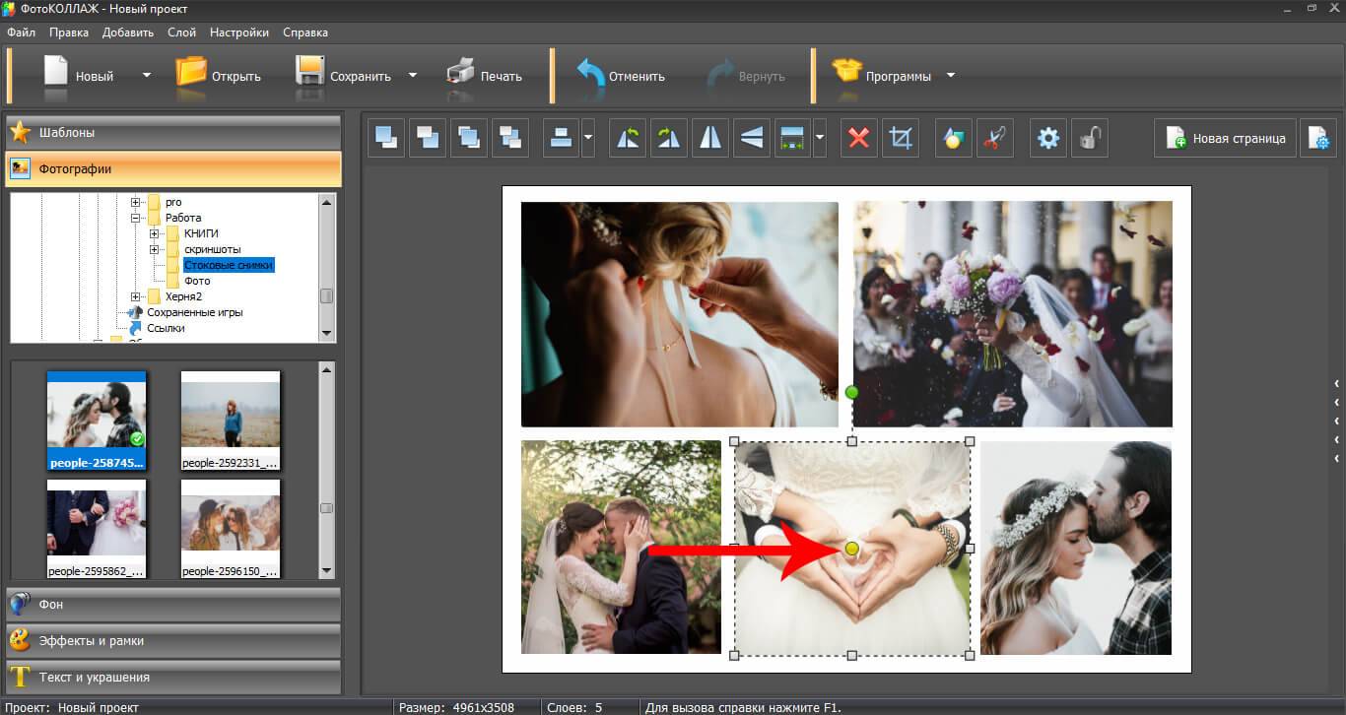The image size is (1346, 715).
Task: Collapse the Работа folder node
Action: (x=136, y=218)
